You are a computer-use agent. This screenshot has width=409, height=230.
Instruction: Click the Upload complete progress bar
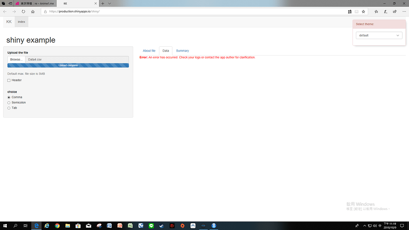click(68, 65)
